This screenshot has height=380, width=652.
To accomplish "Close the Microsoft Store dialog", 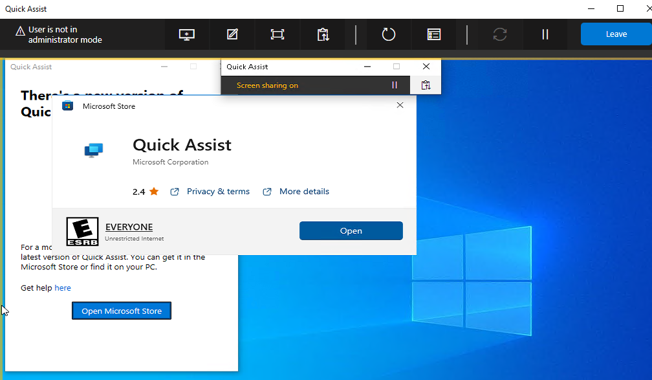I will (x=400, y=105).
